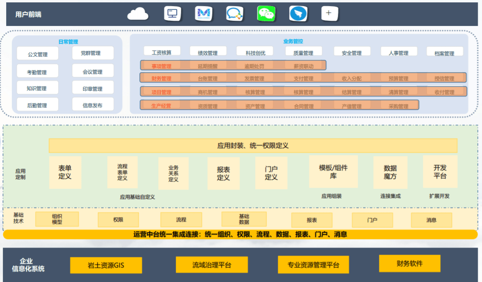This screenshot has height=282, width=482.
Task: Open the green WeChat icon
Action: coord(266,14)
